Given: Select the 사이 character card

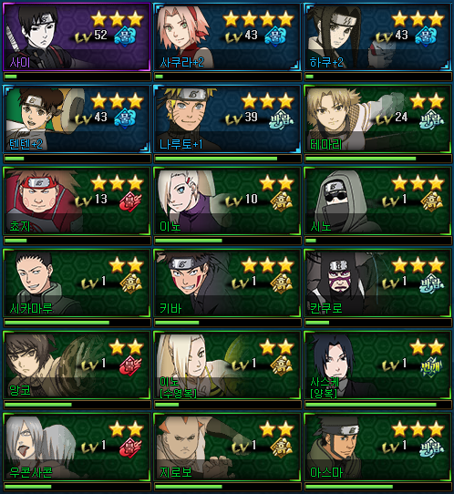Looking at the screenshot, I should (x=77, y=37).
